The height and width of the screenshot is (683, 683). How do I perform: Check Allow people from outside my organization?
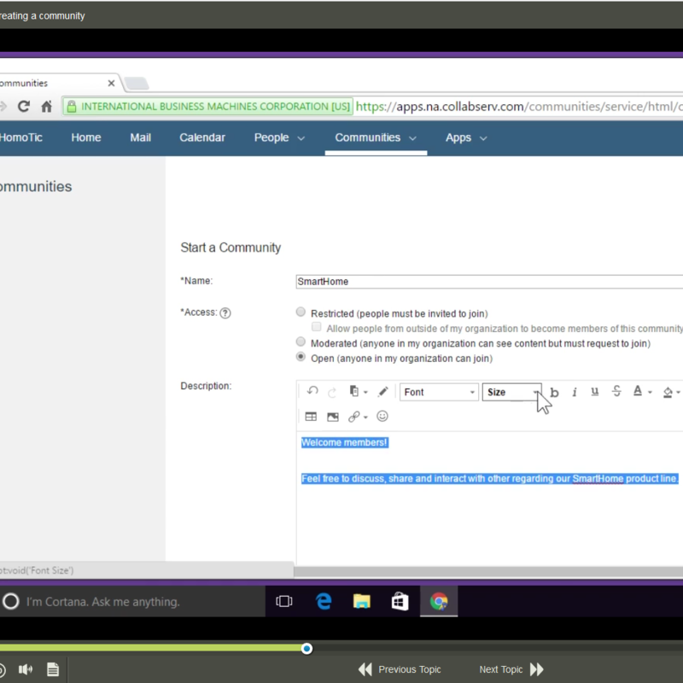point(317,327)
